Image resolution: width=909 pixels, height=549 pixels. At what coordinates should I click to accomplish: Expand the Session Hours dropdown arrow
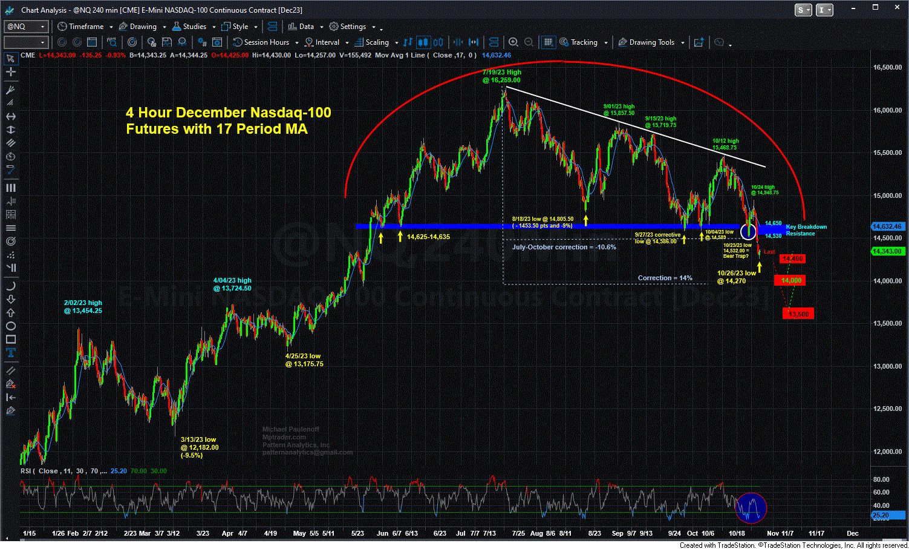point(296,43)
